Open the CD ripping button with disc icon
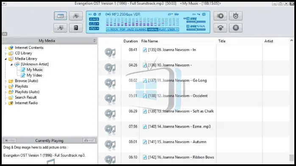The image size is (296, 166). [220, 16]
